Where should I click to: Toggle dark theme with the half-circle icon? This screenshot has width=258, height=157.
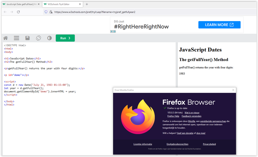click(49, 38)
